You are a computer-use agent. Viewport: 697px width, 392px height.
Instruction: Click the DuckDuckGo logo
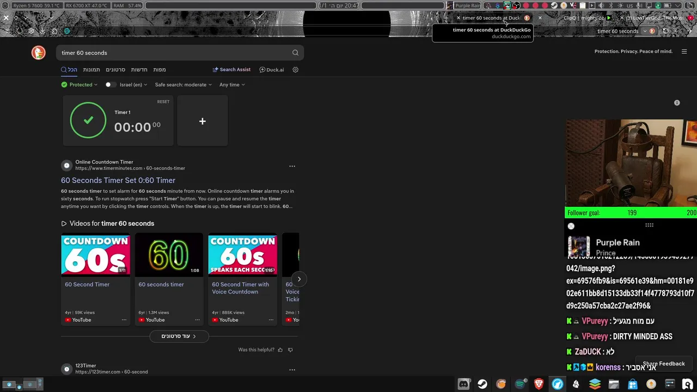pyautogui.click(x=38, y=52)
